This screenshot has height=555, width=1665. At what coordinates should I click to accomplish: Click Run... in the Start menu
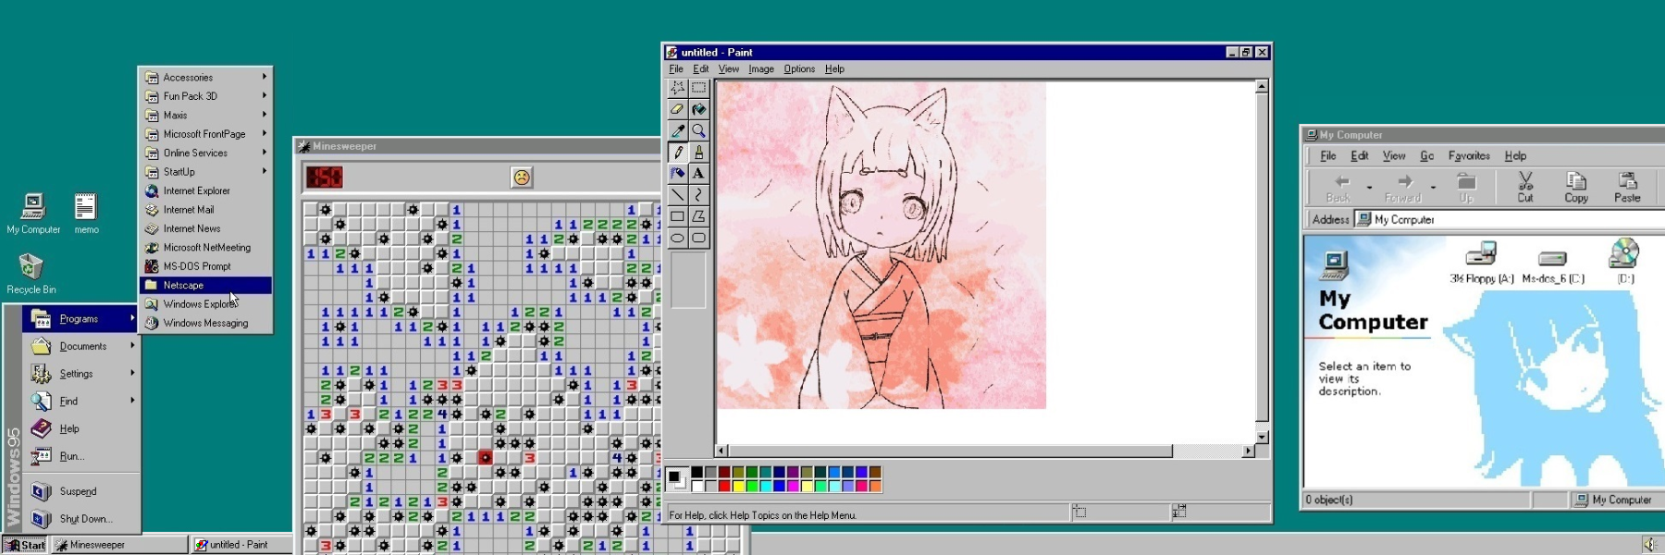[80, 456]
